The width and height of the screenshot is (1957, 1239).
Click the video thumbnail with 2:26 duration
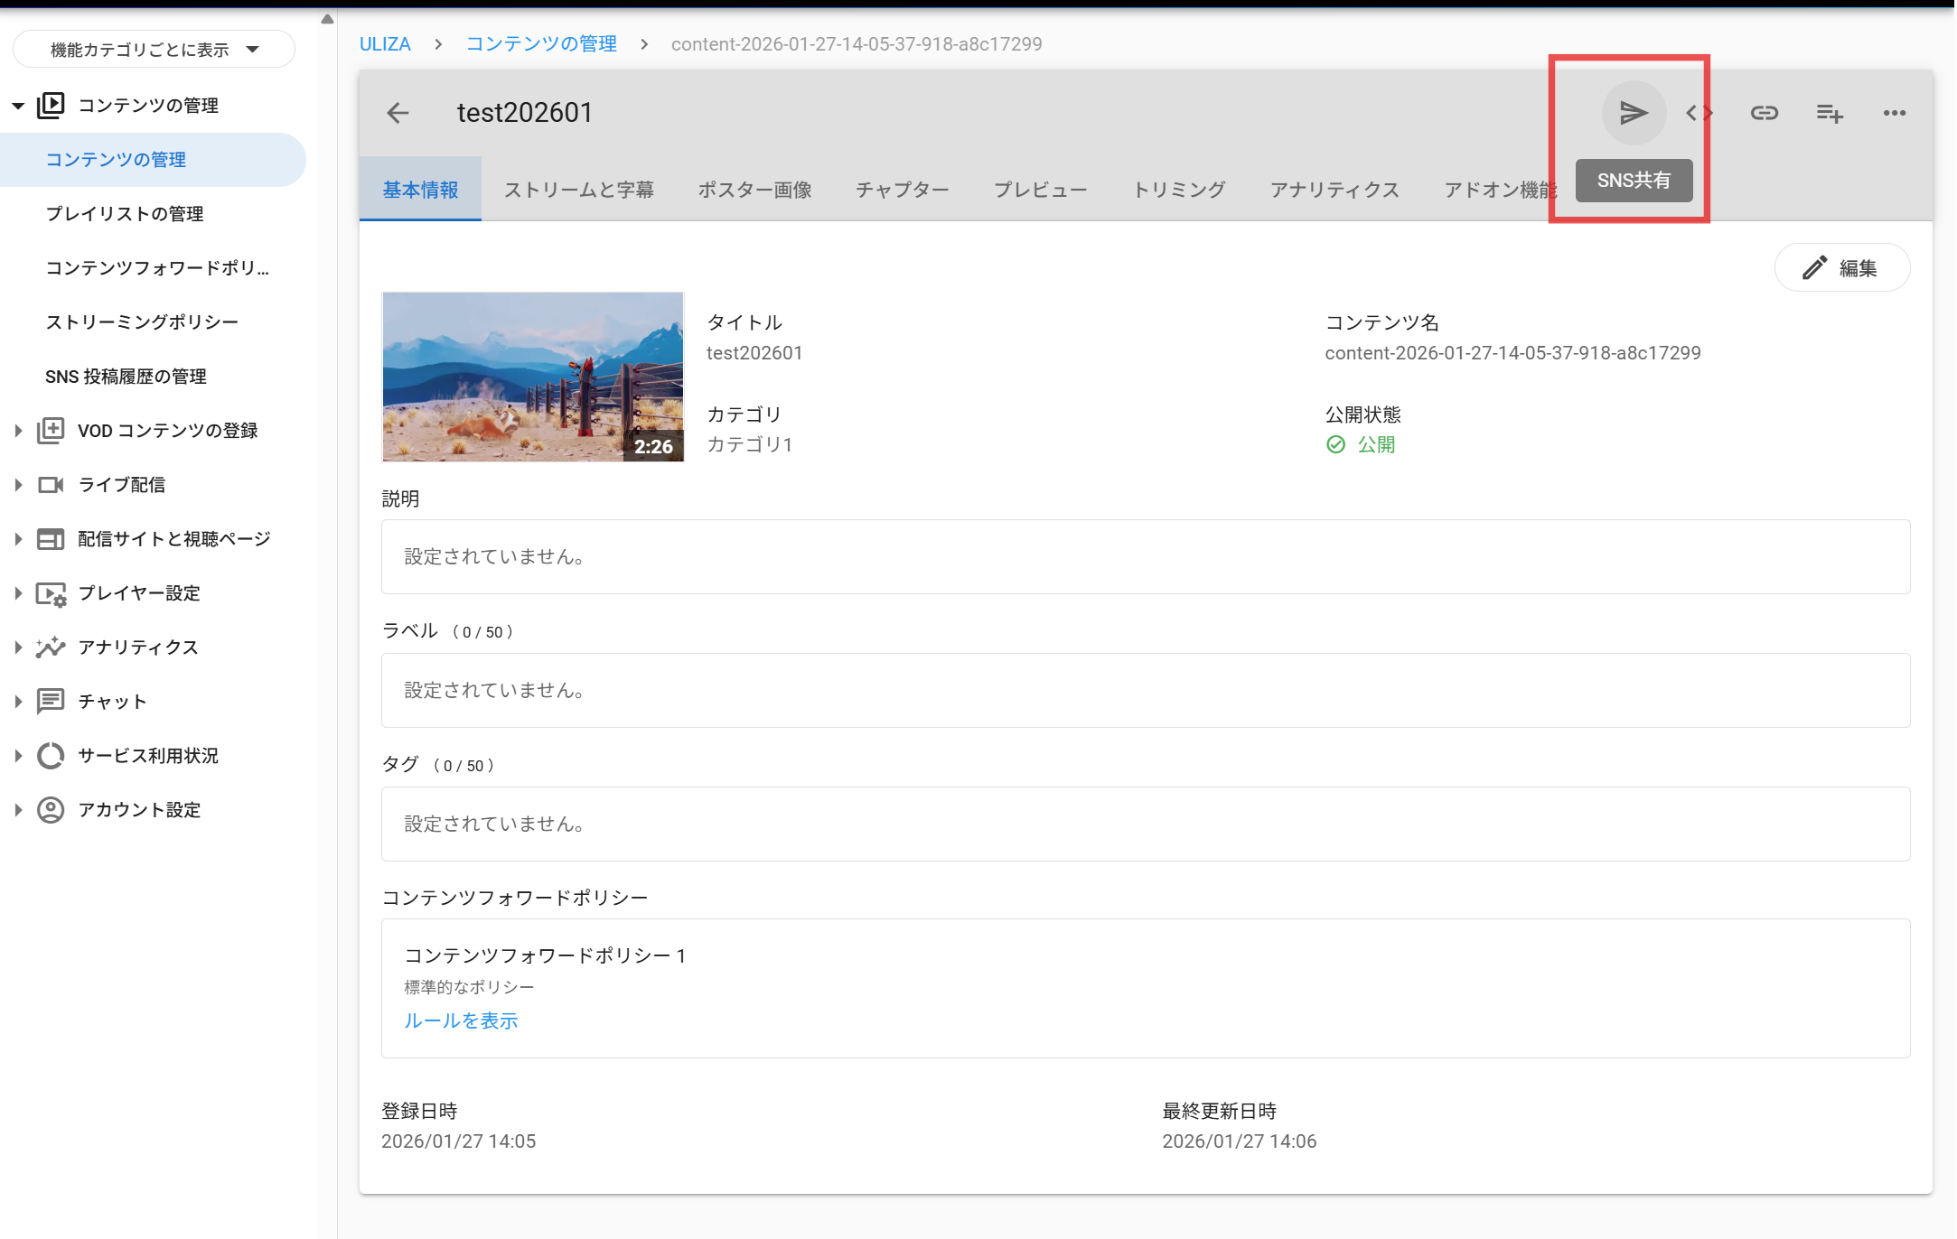(x=532, y=377)
